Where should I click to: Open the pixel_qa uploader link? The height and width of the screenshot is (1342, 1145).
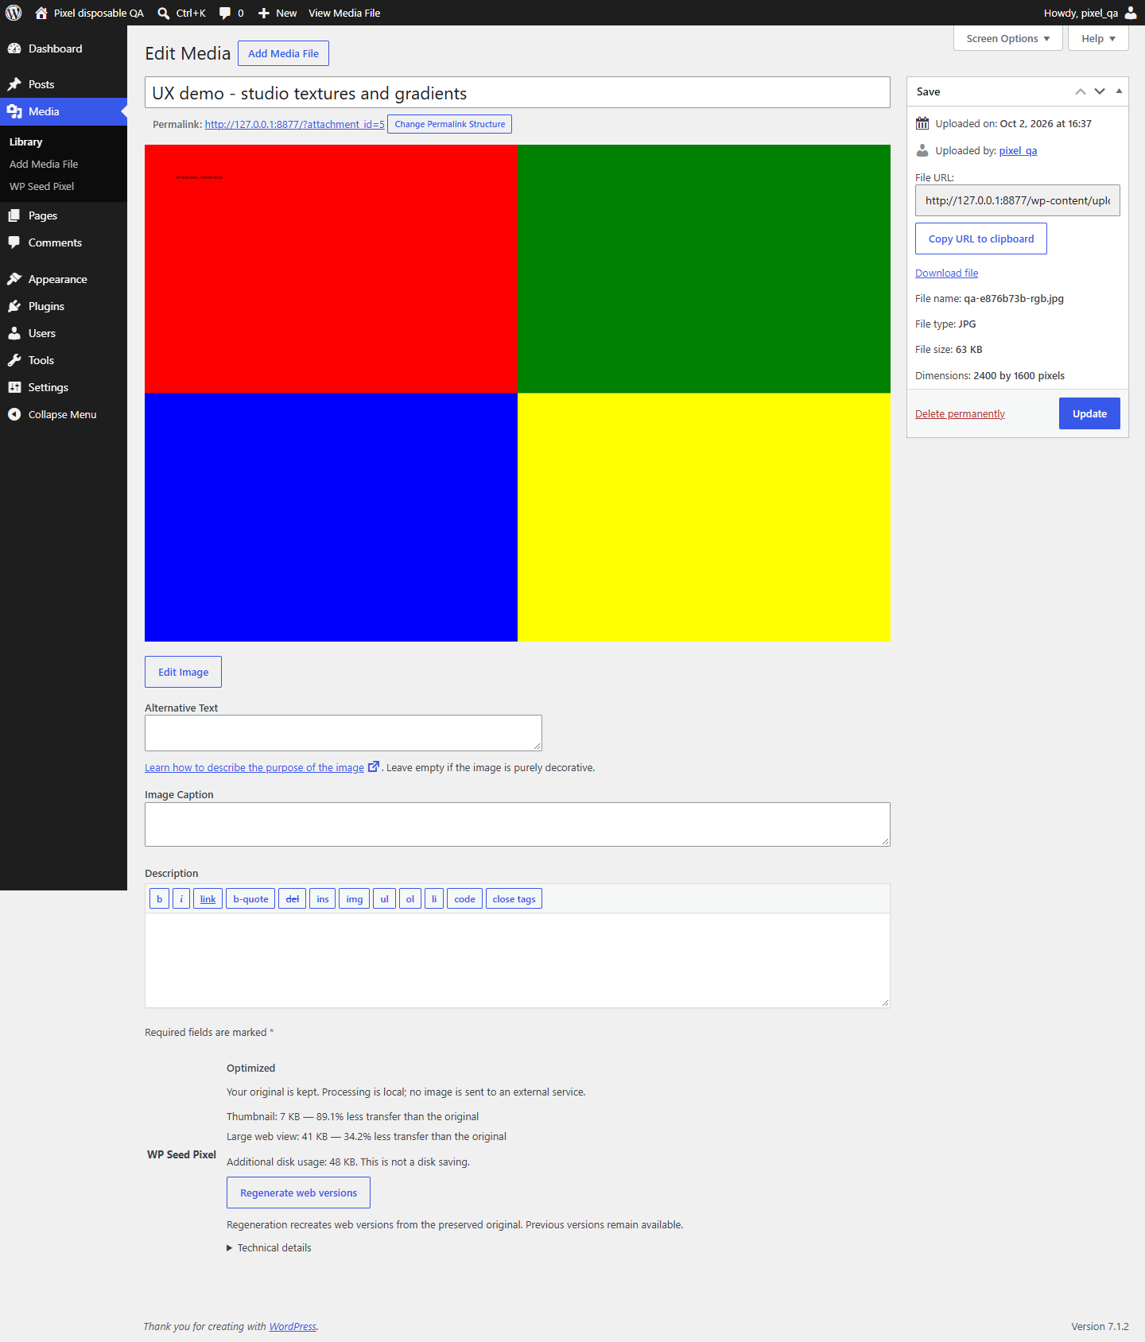[x=1018, y=150]
